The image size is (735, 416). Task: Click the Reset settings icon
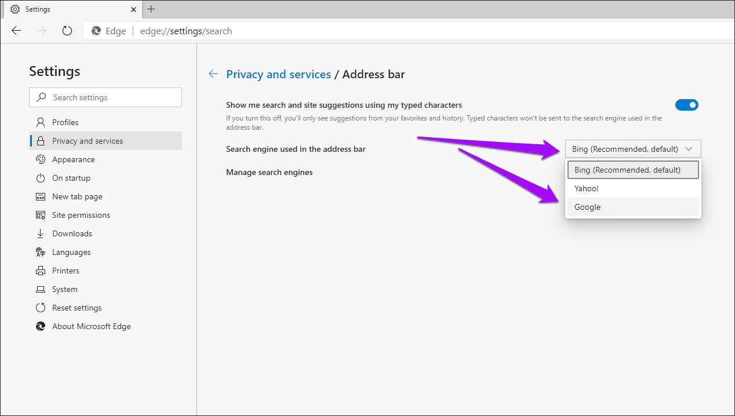point(41,308)
